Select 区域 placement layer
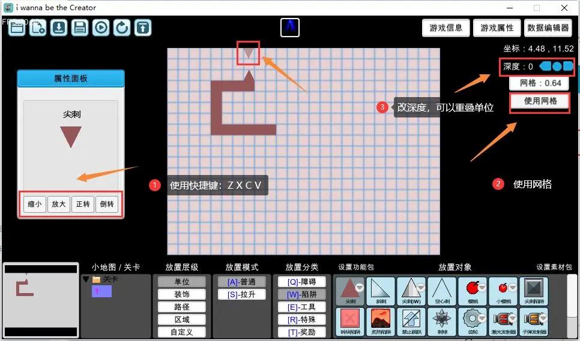This screenshot has width=580, height=341. (x=181, y=319)
